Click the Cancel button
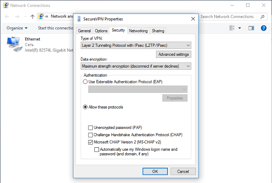272x183 pixels. click(183, 172)
